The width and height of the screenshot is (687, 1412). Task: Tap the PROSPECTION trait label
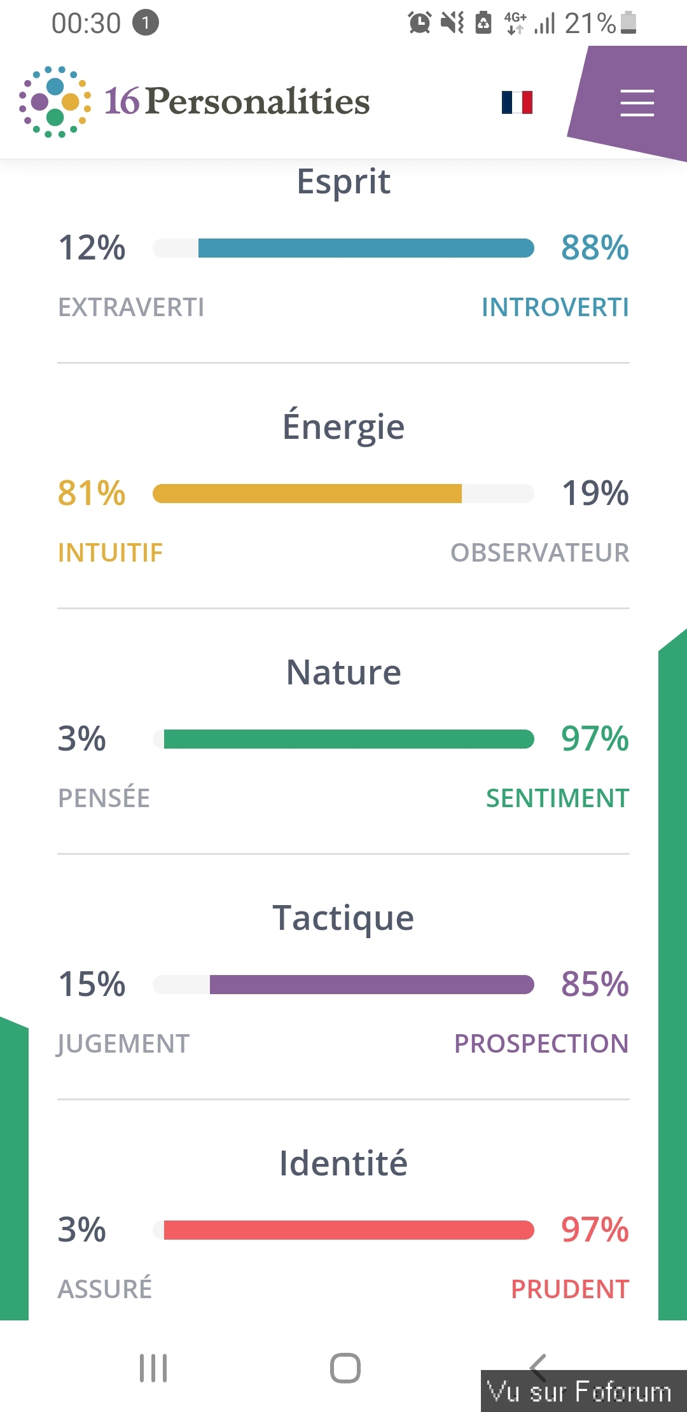coord(541,1044)
